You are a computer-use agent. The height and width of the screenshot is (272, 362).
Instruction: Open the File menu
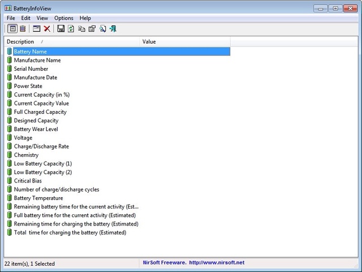point(11,18)
